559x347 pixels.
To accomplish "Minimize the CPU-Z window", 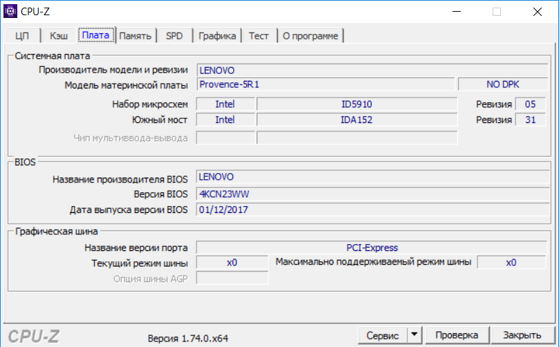I will [457, 11].
